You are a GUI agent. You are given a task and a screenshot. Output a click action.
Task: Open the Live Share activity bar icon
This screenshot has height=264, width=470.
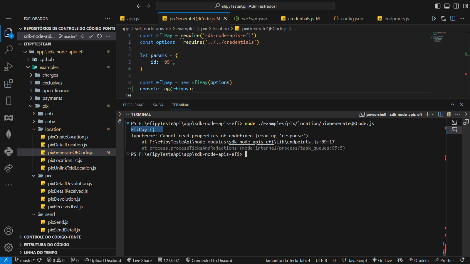9,168
